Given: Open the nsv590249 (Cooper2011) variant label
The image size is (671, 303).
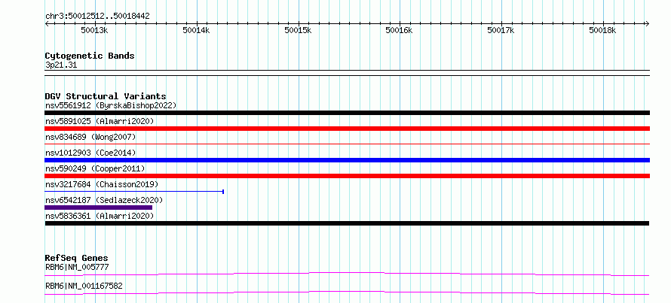Looking at the screenshot, I should point(95,168).
